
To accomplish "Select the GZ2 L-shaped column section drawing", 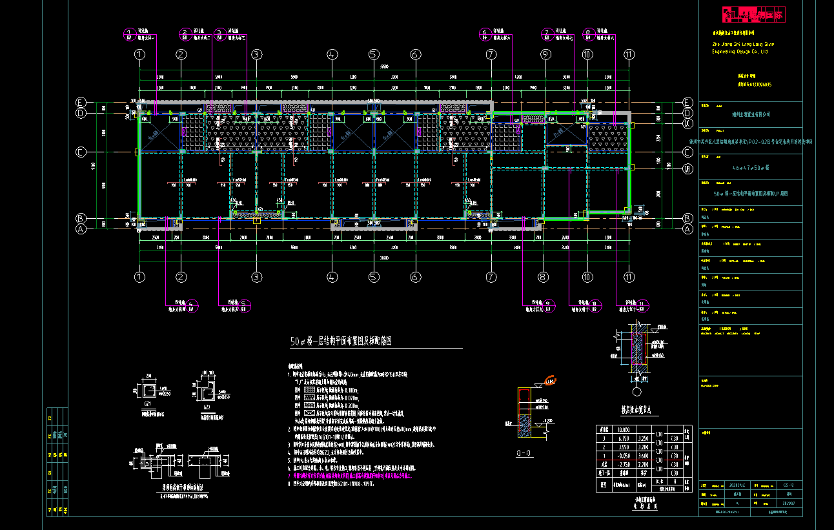I will [x=208, y=391].
